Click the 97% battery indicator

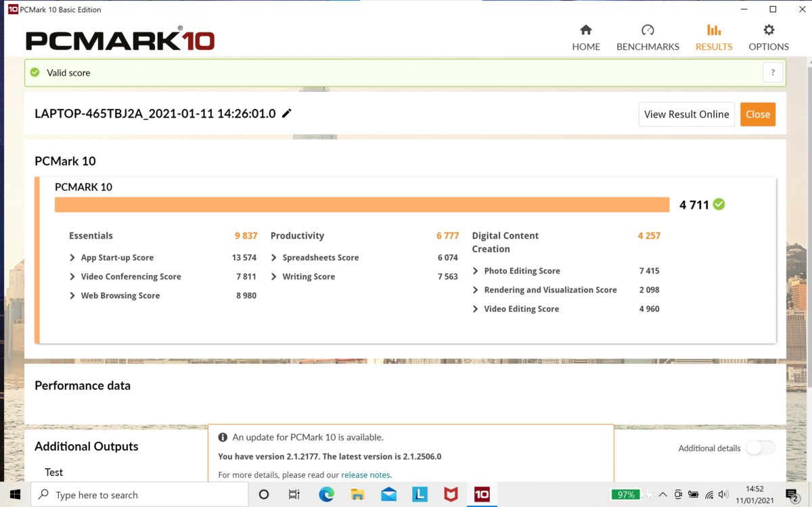[x=626, y=494]
